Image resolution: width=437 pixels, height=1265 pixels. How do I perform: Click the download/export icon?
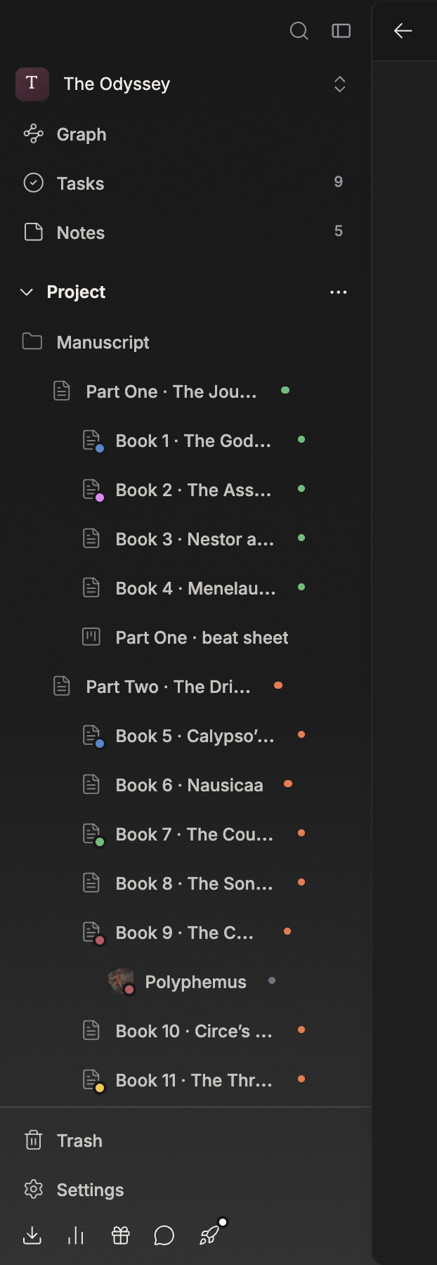coord(32,1235)
